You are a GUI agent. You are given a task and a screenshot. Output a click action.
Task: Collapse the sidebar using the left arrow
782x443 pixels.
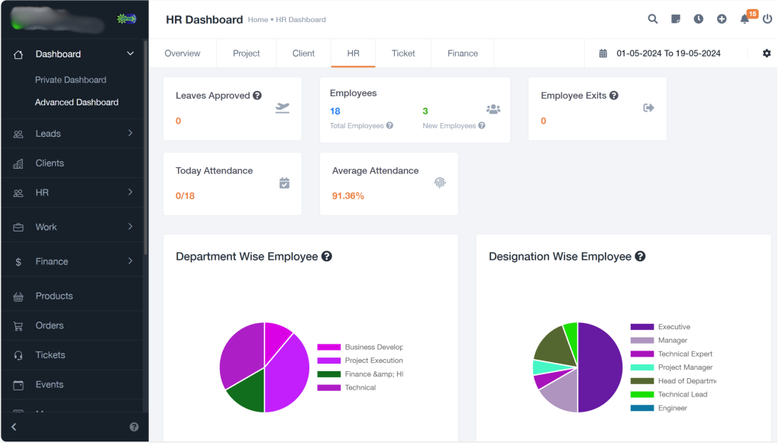click(14, 427)
